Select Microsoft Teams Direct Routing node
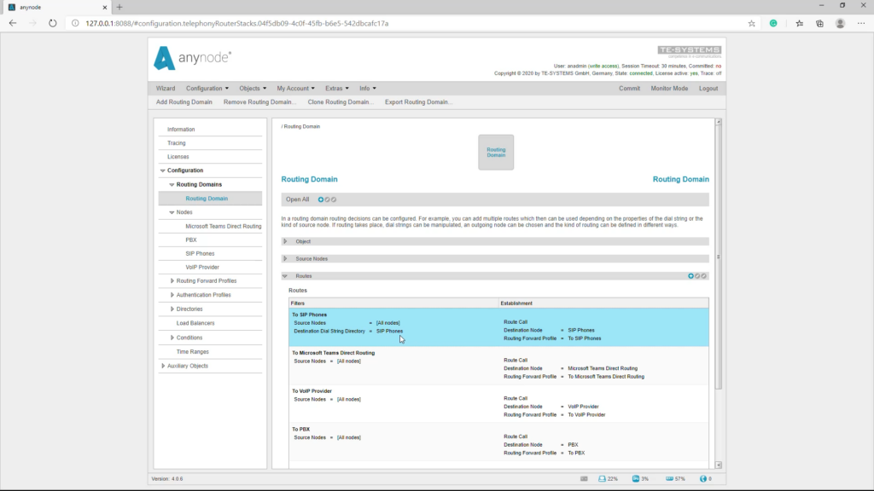This screenshot has width=874, height=491. coord(223,227)
